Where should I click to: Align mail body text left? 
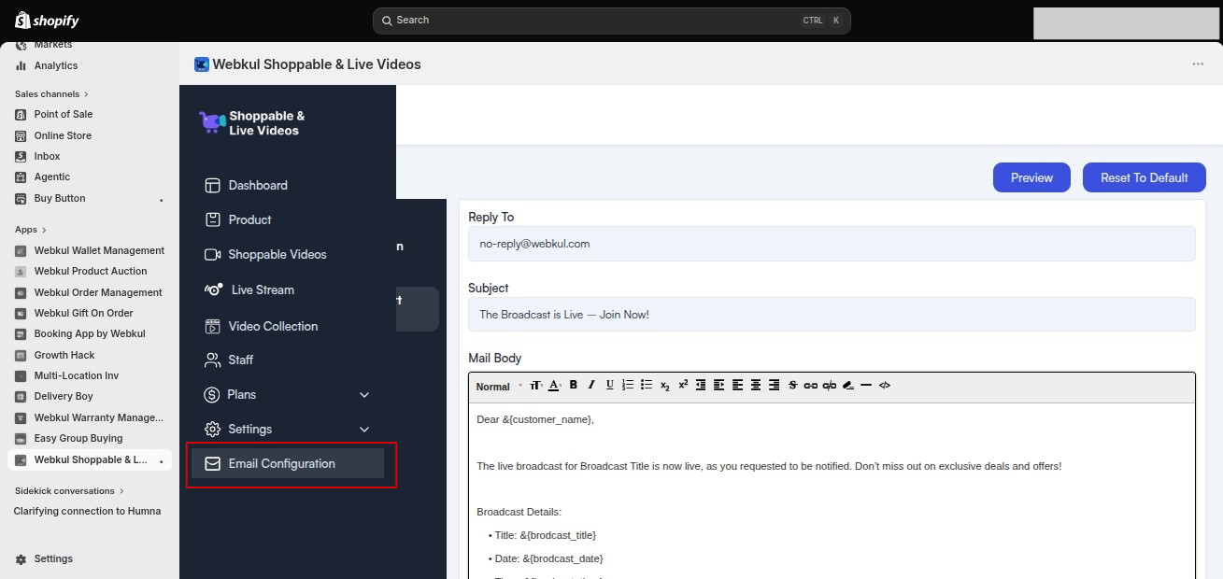point(737,385)
